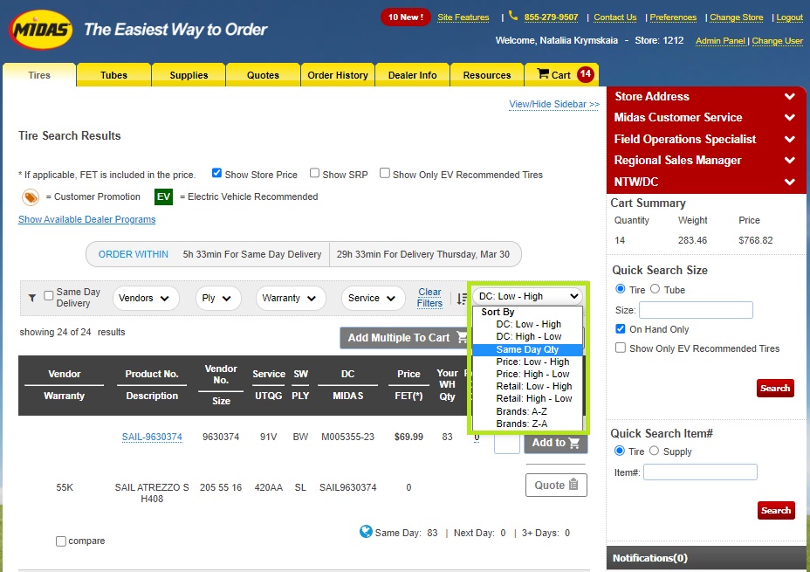Image resolution: width=810 pixels, height=572 pixels.
Task: Click the green EV recommended icon
Action: 164,196
